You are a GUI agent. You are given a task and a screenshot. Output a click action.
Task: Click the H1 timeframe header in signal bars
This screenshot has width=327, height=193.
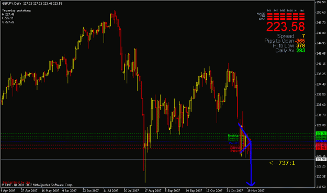[x=296, y=10]
